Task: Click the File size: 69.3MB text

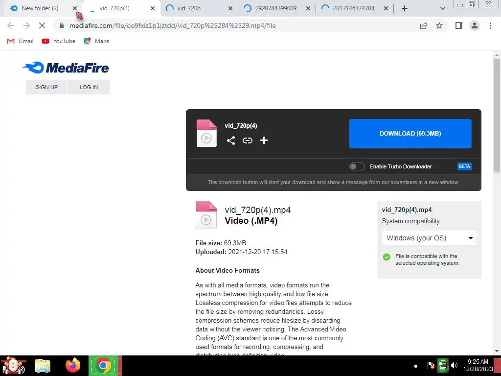Action: click(221, 243)
